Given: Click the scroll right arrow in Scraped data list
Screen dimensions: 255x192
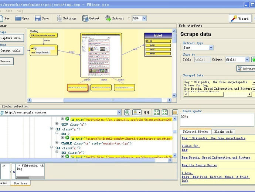Looking at the screenshot, I should click(249, 94).
